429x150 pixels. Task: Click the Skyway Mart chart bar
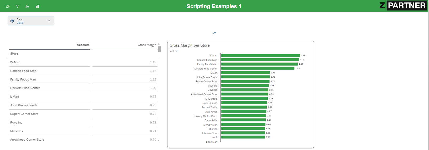tap(243, 124)
